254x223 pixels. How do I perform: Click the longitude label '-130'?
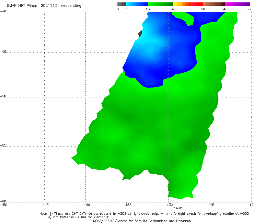(168, 205)
